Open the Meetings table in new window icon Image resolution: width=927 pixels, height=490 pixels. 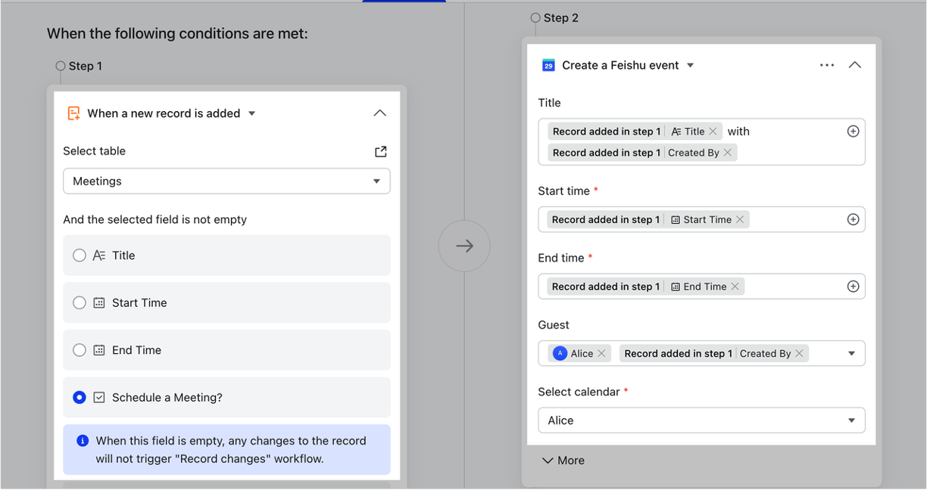(x=381, y=151)
